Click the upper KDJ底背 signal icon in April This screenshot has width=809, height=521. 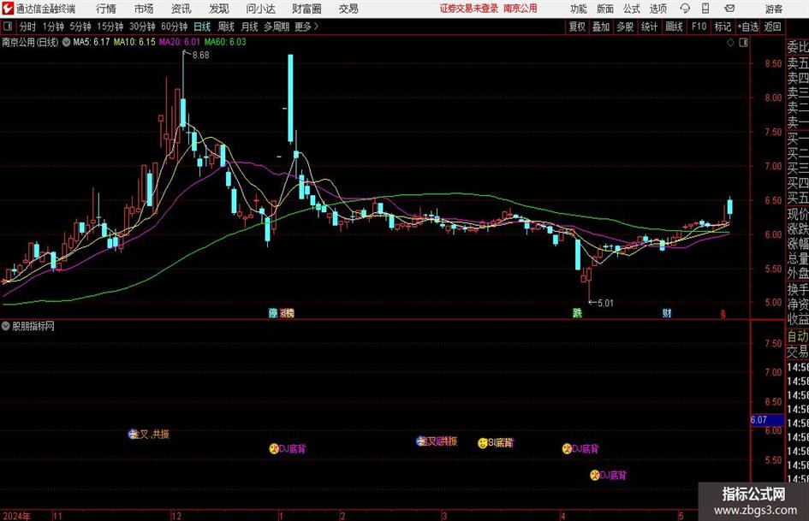pos(567,449)
